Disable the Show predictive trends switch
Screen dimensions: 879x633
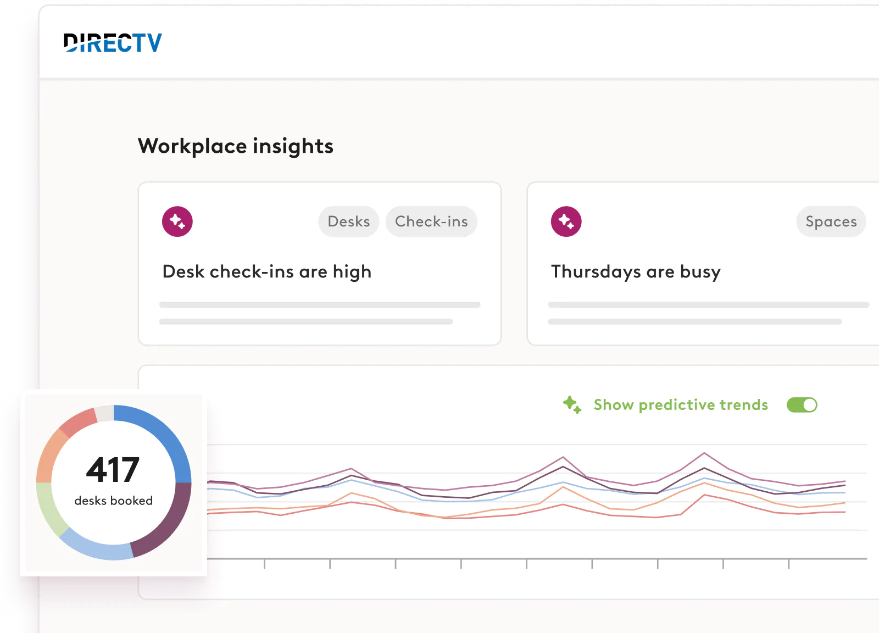[x=802, y=405]
